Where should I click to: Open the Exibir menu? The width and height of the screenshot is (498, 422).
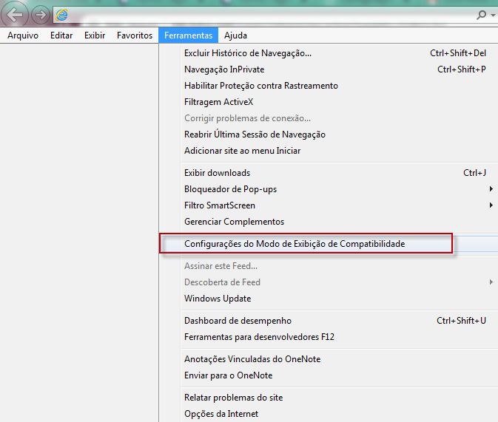pos(95,35)
